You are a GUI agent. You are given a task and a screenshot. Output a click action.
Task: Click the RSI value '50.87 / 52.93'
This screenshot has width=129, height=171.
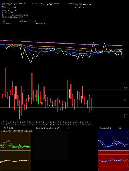(x=22, y=15)
